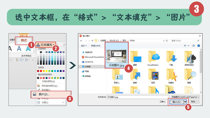Expand the 文本填充 text fill dropdown
Image resolution: width=210 pixels, height=118 pixels.
pos(54,45)
